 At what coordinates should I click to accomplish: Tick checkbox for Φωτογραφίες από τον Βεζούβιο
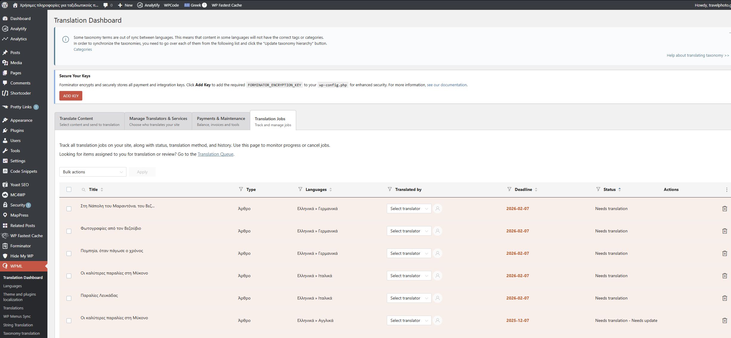tap(69, 231)
